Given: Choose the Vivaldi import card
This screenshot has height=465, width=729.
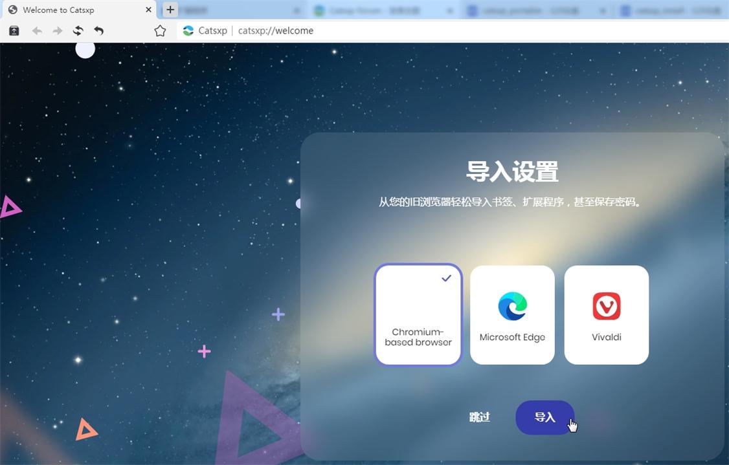Looking at the screenshot, I should [x=606, y=315].
